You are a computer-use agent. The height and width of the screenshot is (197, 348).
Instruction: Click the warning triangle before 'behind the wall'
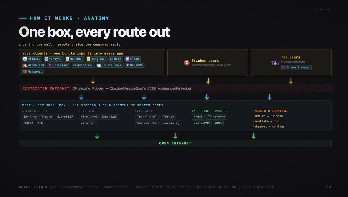pos(20,44)
